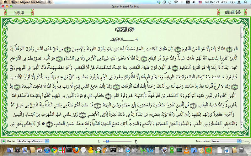Click the scrollbar up arrow near the bottom
The height and width of the screenshot is (156, 251).
click(242, 124)
